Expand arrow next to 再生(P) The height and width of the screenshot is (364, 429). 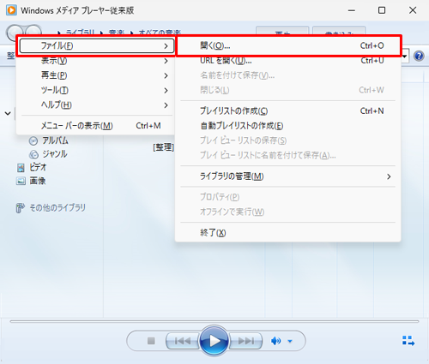tap(166, 75)
